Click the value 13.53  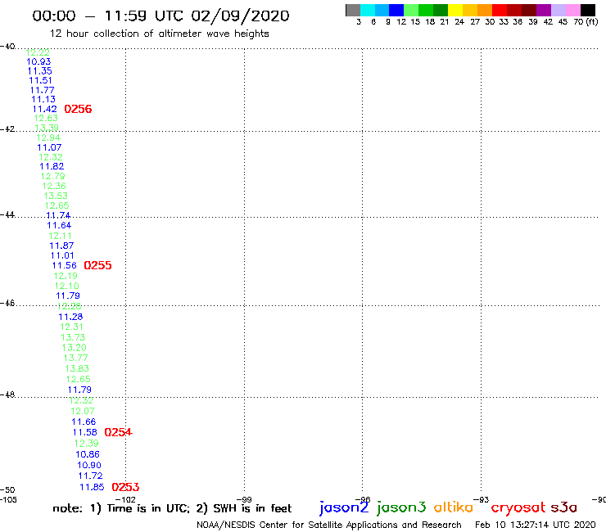56,196
